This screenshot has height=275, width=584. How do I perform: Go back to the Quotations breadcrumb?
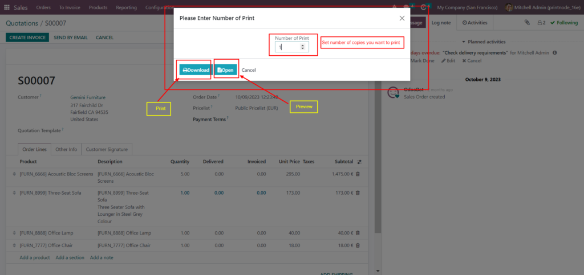tap(22, 23)
